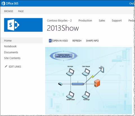Select the blue network hub bar shape
This screenshot has height=116, width=135.
click(x=78, y=84)
